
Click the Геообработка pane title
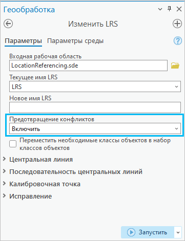click(29, 10)
